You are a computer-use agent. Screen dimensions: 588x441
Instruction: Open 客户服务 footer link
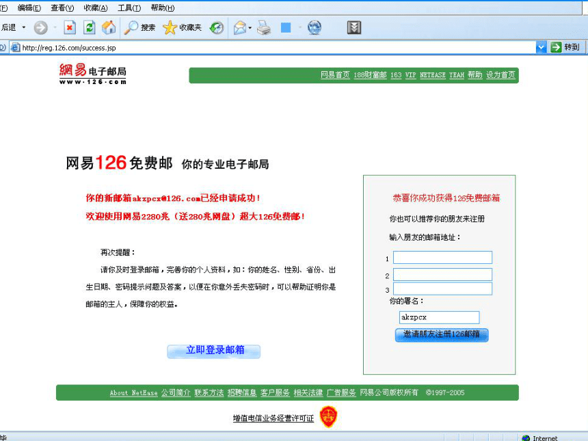(x=276, y=392)
